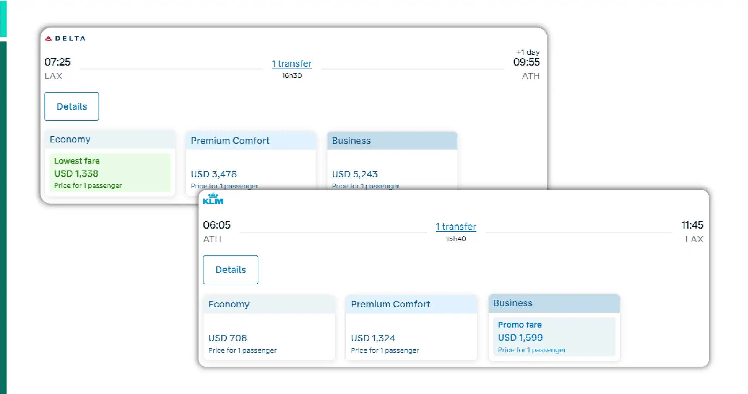Open Details for the KLM flight

230,270
